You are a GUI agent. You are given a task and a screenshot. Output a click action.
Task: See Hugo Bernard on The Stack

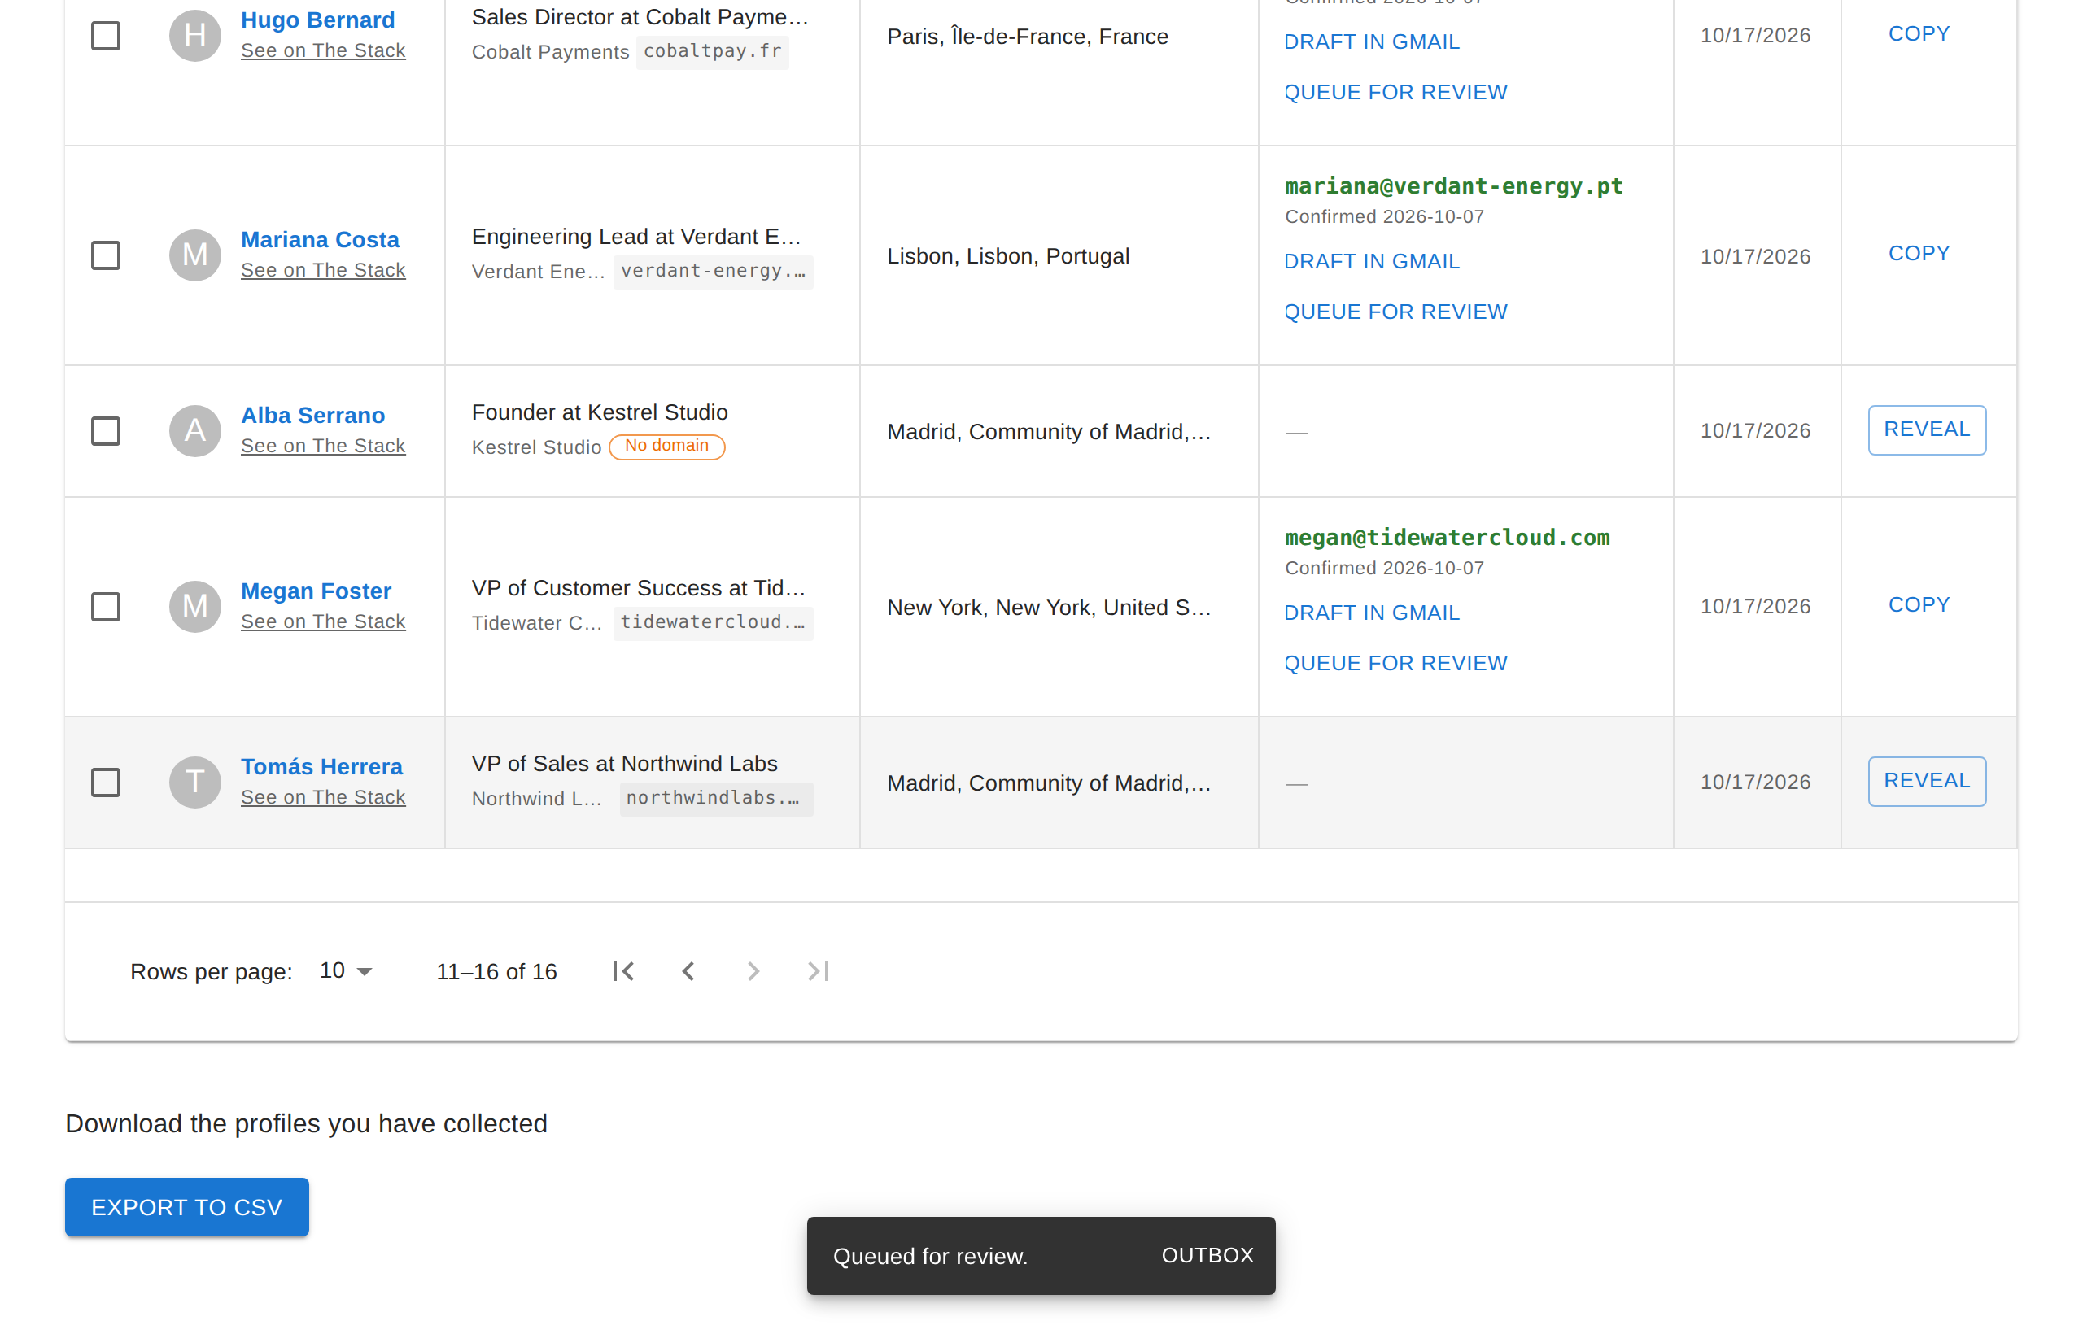coord(323,50)
